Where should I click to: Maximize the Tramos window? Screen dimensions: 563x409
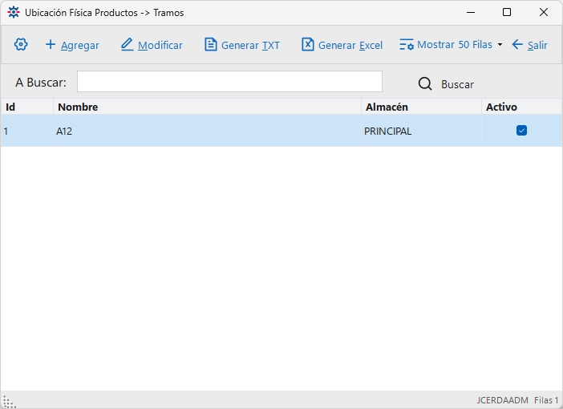(x=507, y=12)
